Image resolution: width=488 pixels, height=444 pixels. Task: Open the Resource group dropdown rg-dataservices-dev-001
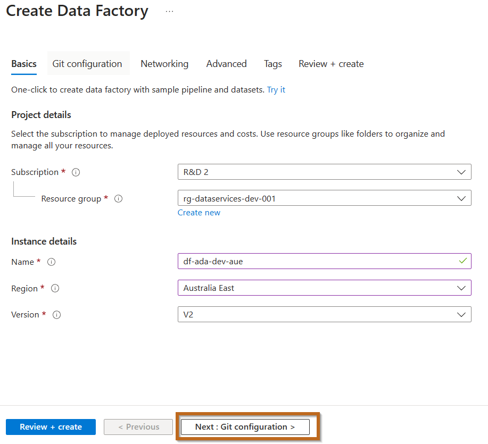tap(324, 198)
